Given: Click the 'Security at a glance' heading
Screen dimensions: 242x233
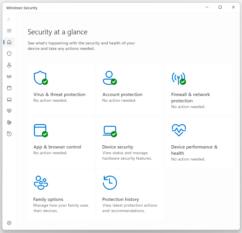Looking at the screenshot, I should pos(57,32).
